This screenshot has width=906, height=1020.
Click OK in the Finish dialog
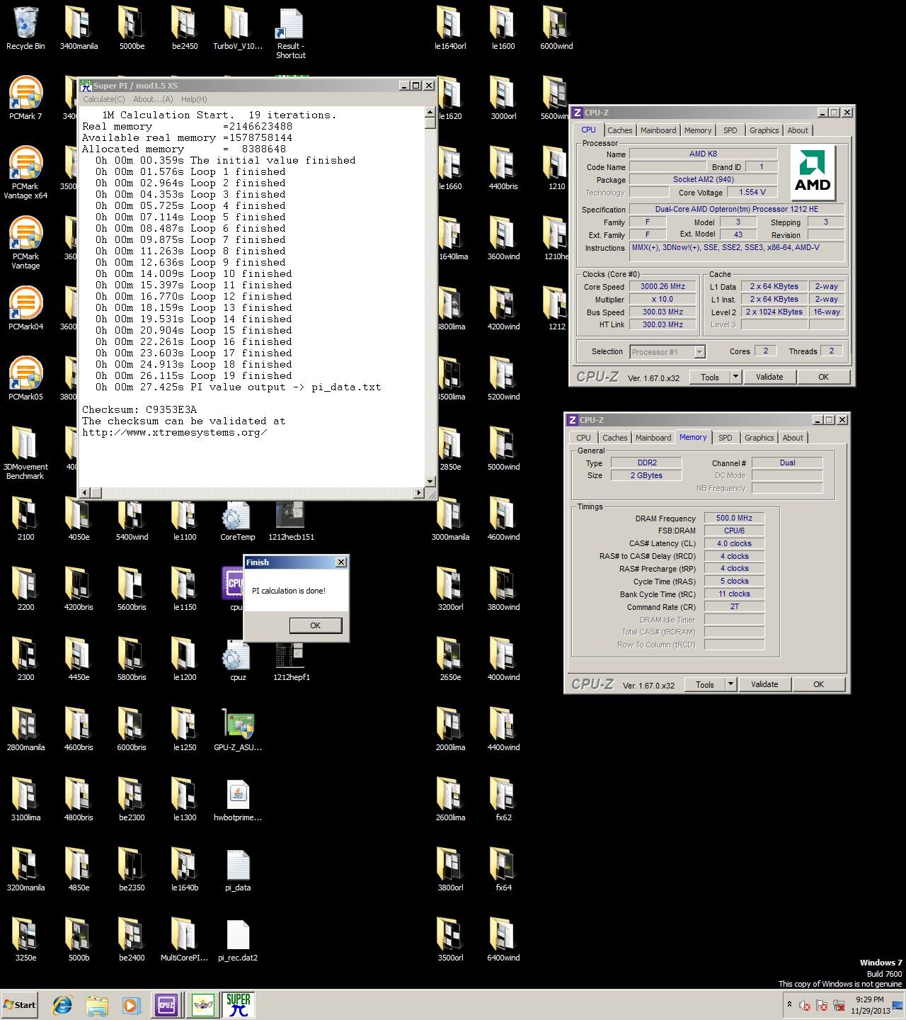point(315,625)
